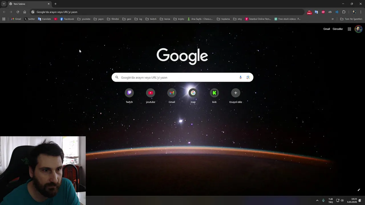Switch the TUR TRQ keyboard language
Image resolution: width=365 pixels, height=205 pixels.
tap(330, 201)
